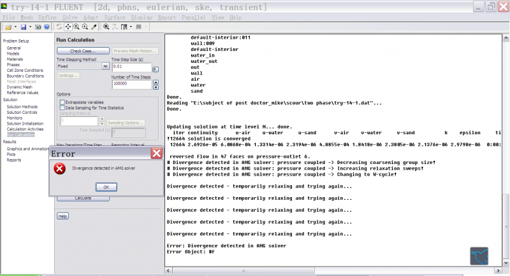Open the window layout dropdown arrow
Viewport: 510px width, 276px height.
tap(131, 27)
